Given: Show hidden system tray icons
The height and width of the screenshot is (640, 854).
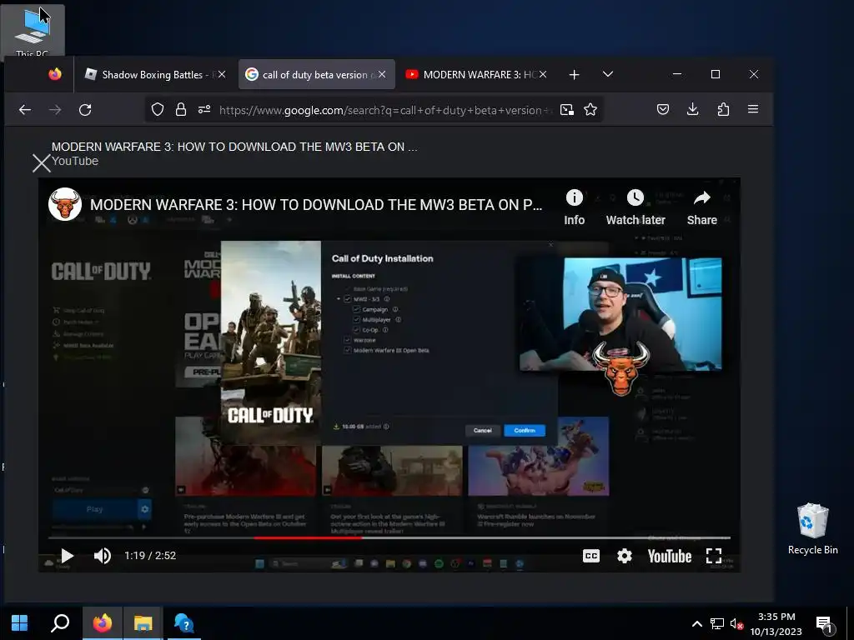Looking at the screenshot, I should pos(696,623).
